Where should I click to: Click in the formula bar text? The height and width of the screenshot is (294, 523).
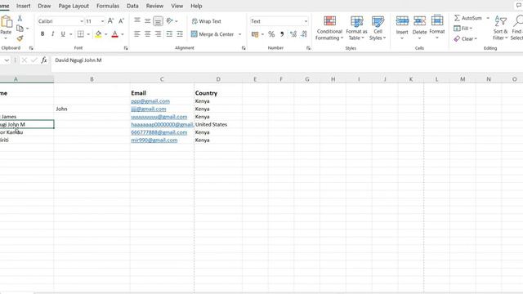pyautogui.click(x=78, y=60)
